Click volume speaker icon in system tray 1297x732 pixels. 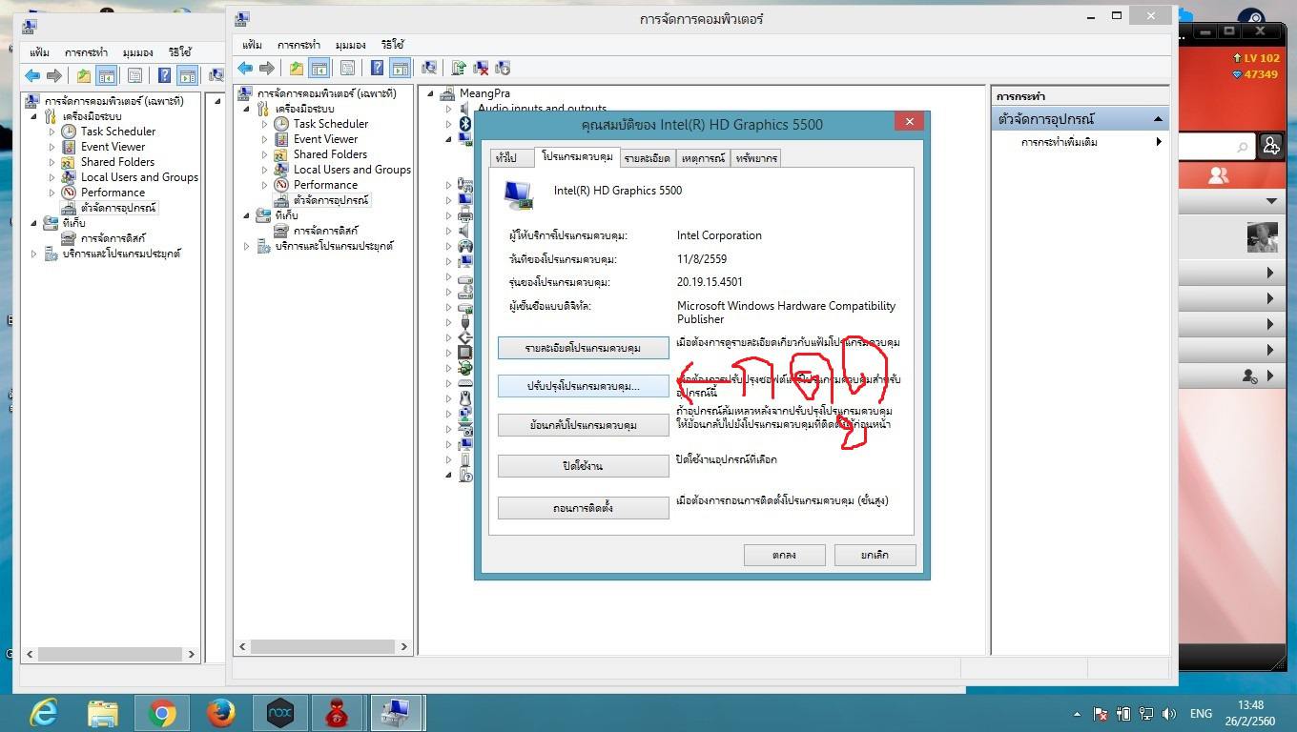1169,713
